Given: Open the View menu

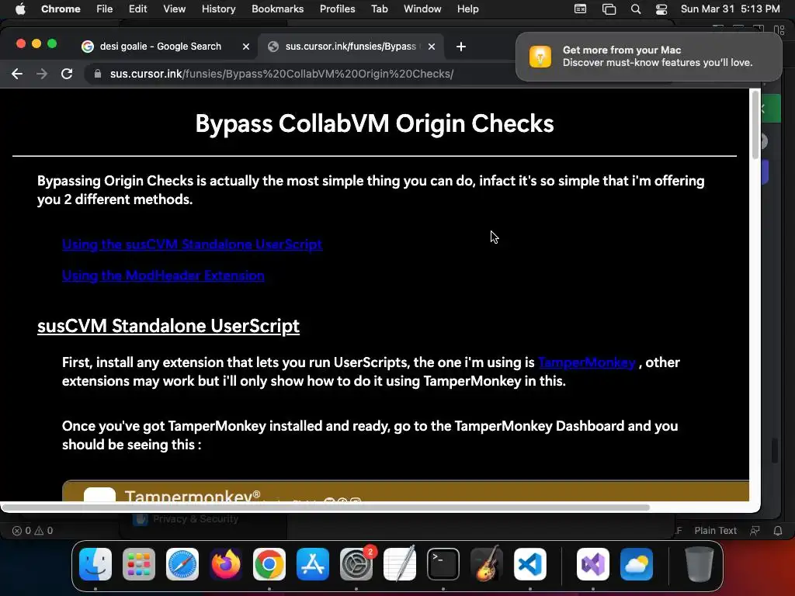Looking at the screenshot, I should pyautogui.click(x=174, y=9).
